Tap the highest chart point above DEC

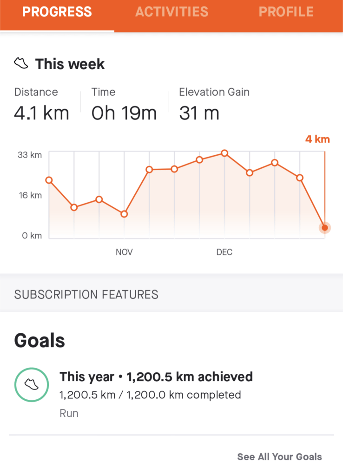click(x=224, y=153)
